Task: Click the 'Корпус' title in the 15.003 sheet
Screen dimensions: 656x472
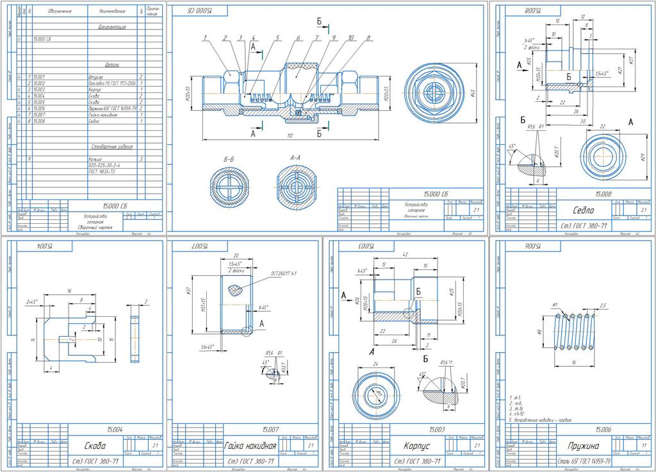Action: click(417, 446)
